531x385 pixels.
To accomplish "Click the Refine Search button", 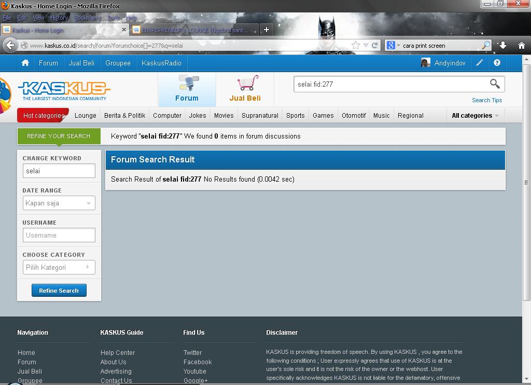I will (x=59, y=291).
